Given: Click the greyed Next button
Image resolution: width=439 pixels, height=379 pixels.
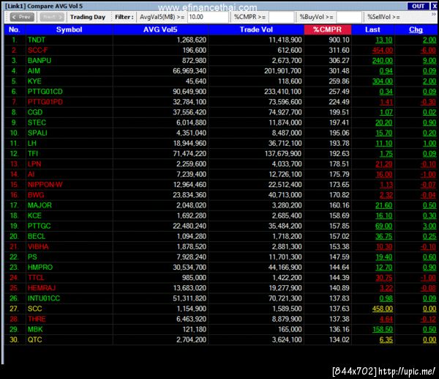Looking at the screenshot, I should coord(52,17).
